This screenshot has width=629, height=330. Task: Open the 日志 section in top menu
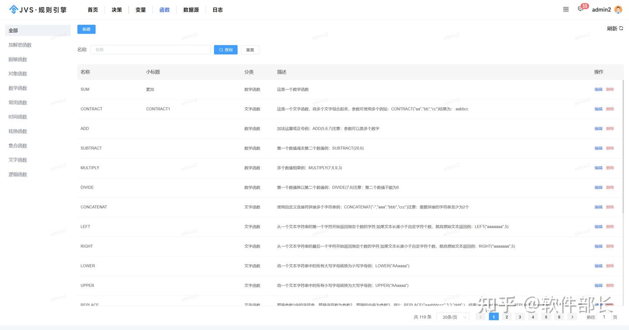pyautogui.click(x=218, y=9)
